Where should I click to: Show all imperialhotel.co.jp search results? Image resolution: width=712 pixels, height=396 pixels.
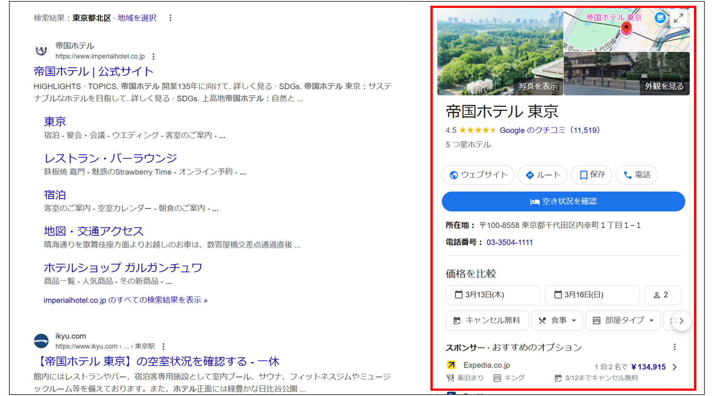click(x=126, y=300)
